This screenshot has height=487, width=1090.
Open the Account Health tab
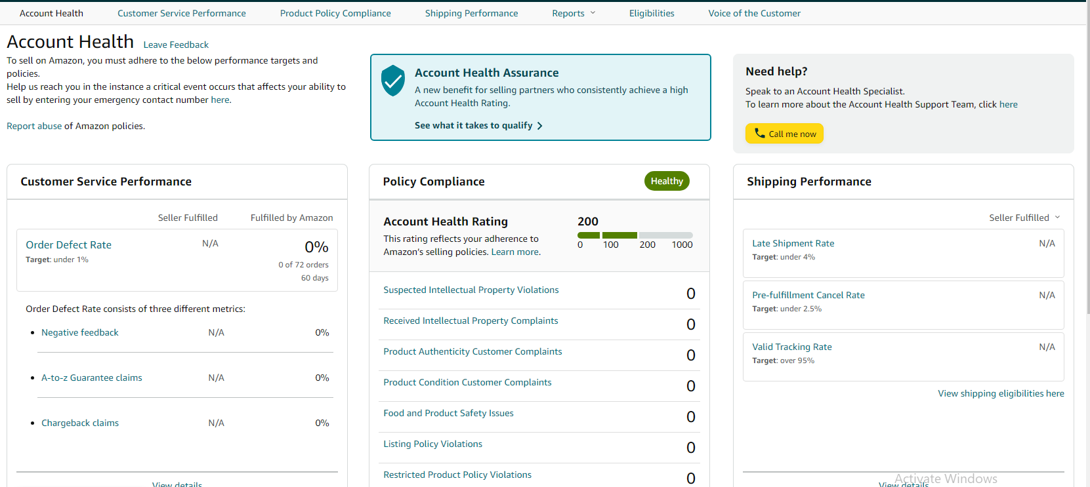(51, 13)
